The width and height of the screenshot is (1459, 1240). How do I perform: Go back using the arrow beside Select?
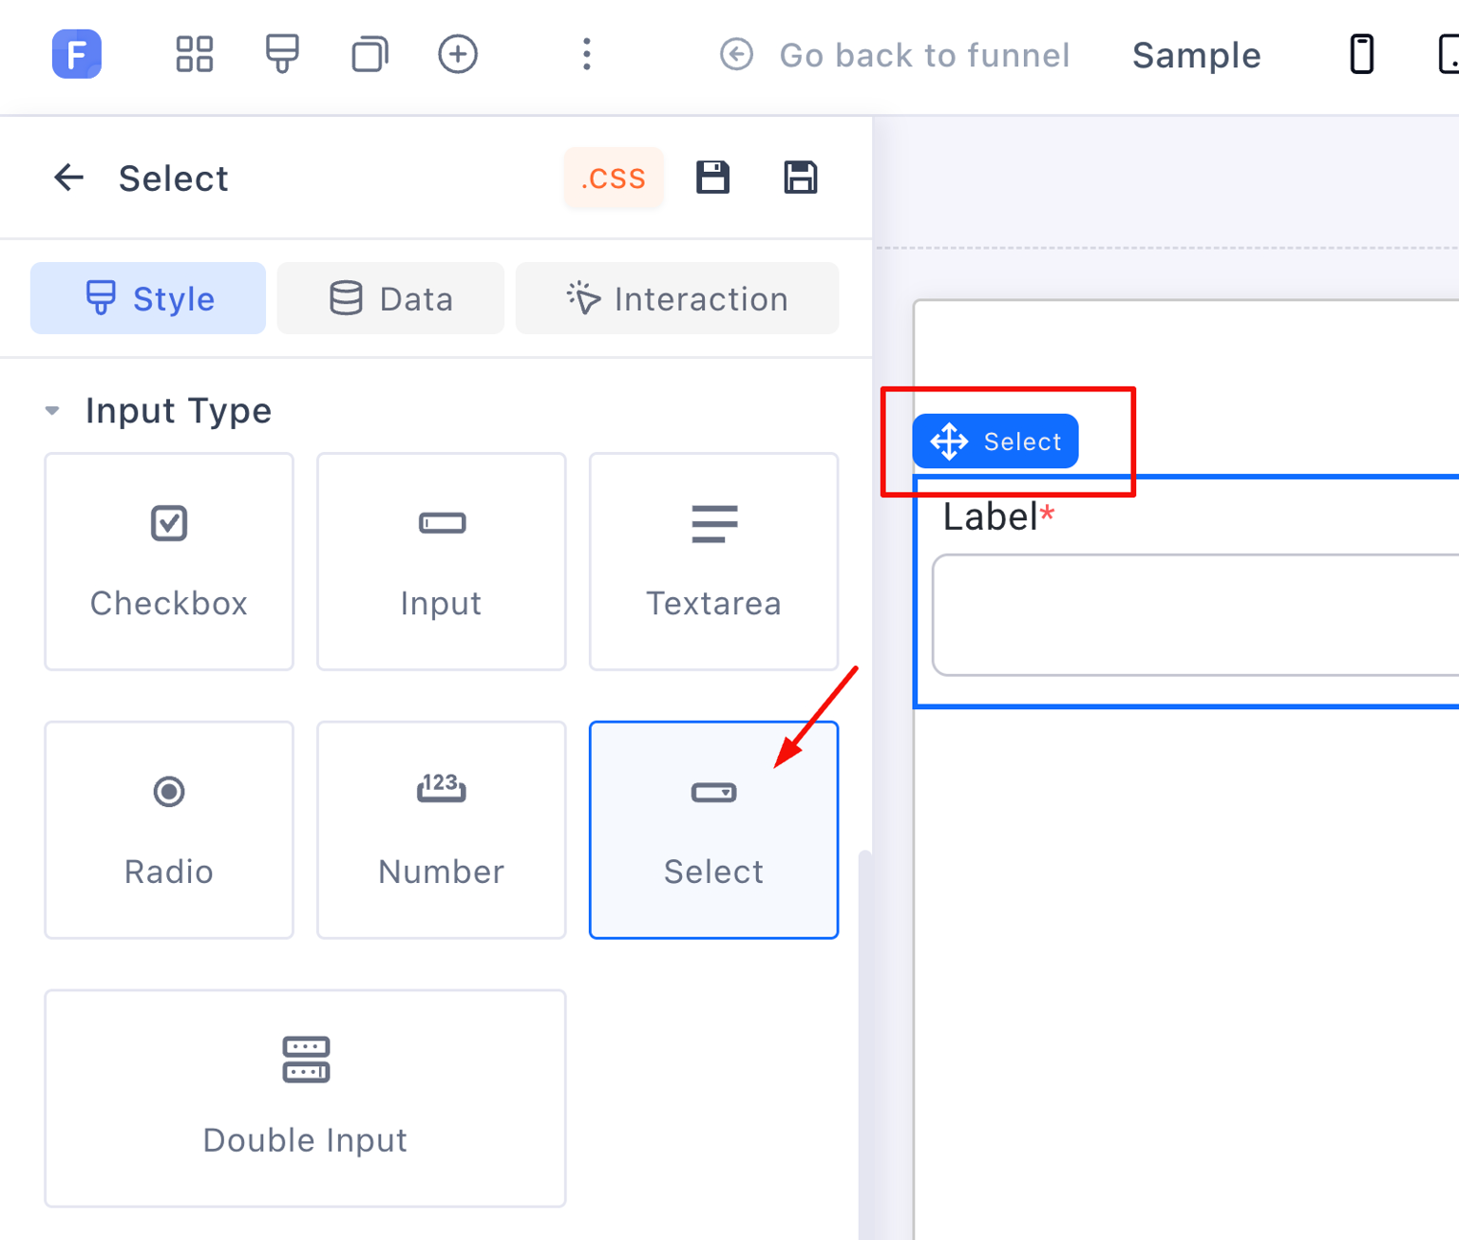(68, 178)
